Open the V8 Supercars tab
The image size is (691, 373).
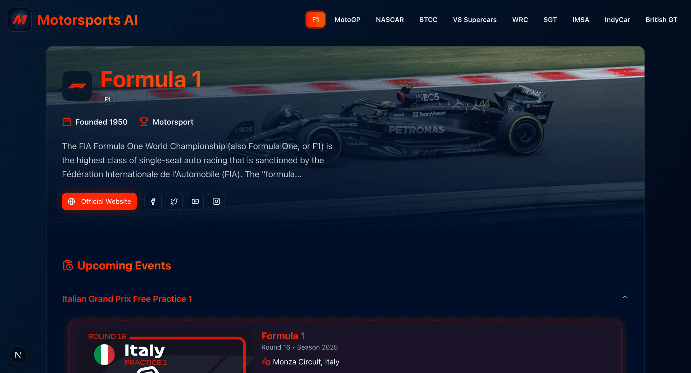(x=475, y=20)
